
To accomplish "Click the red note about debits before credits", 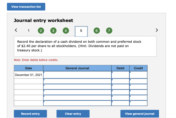I will pos(36,60).
